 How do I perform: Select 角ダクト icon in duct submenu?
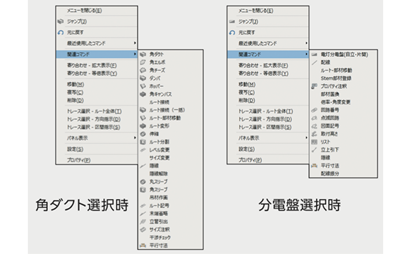143,54
